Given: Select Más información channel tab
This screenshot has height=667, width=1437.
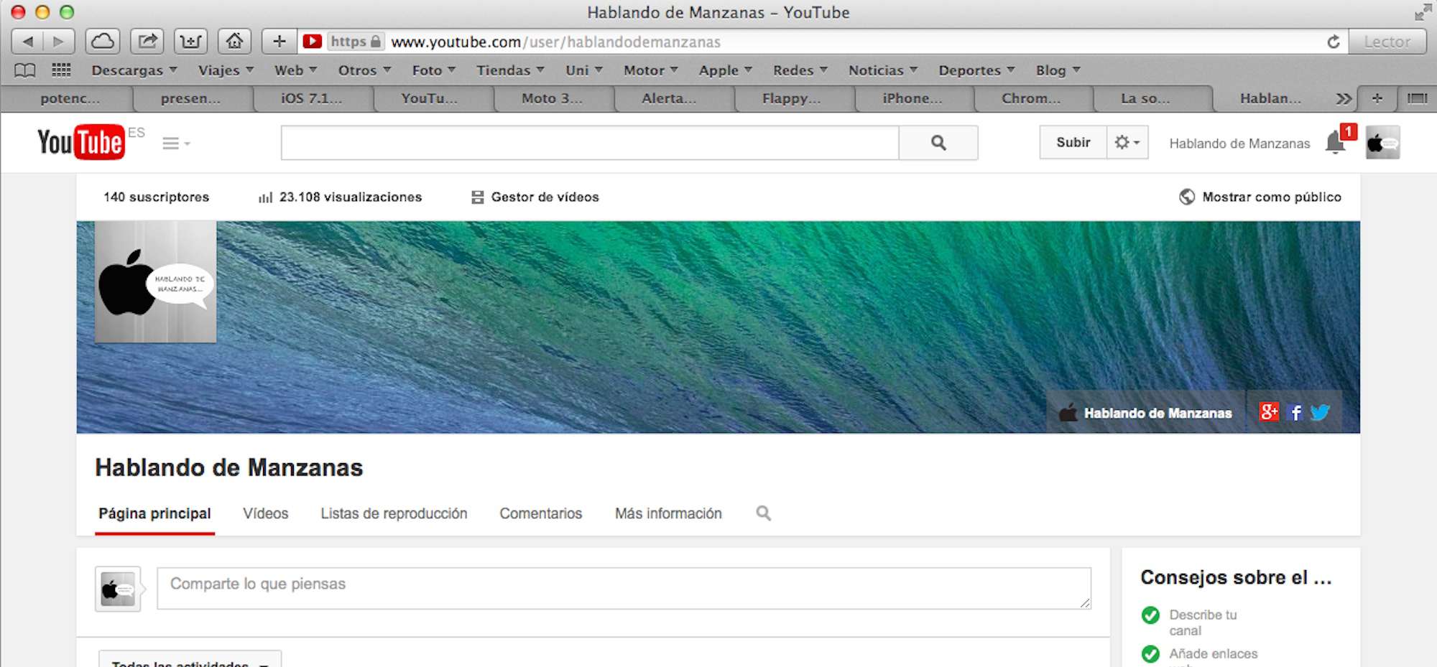Looking at the screenshot, I should click(x=668, y=513).
